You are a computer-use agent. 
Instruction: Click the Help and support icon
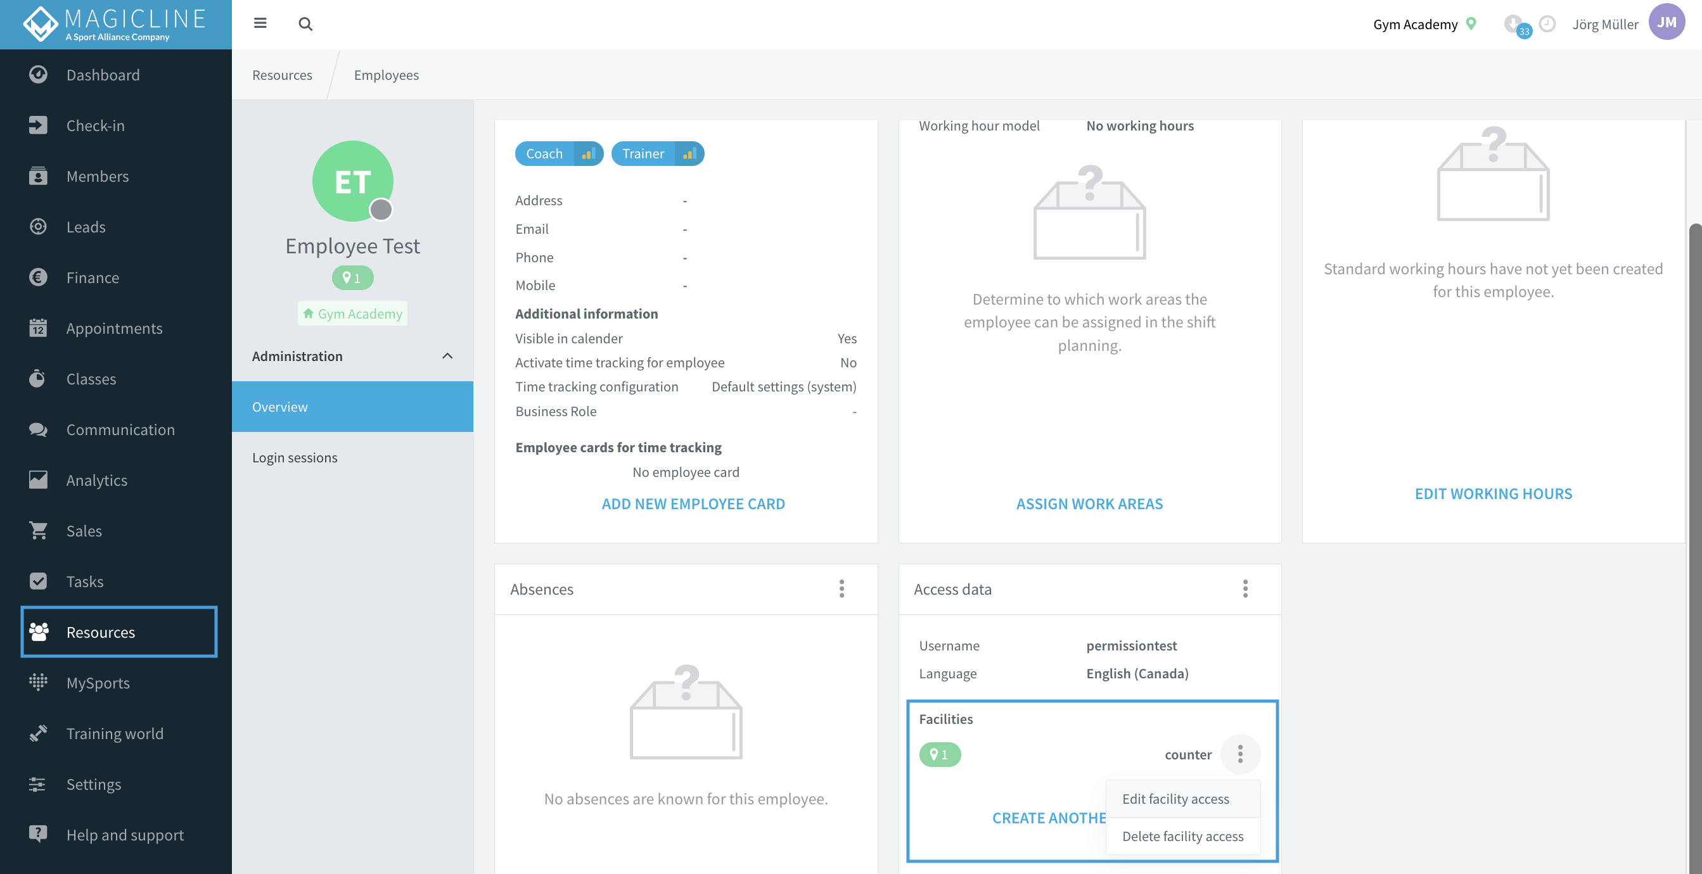click(x=37, y=834)
